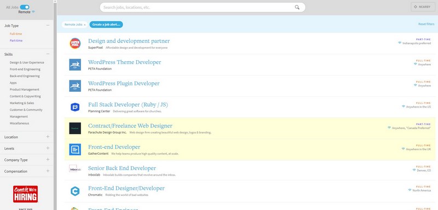438x210 pixels.
Task: Open the SuperPixel company logo
Action: click(75, 44)
